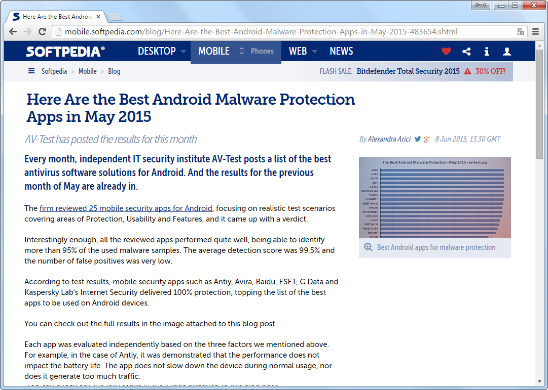Expand the DESKTOP dropdown arrow
This screenshot has width=548, height=390.
183,52
